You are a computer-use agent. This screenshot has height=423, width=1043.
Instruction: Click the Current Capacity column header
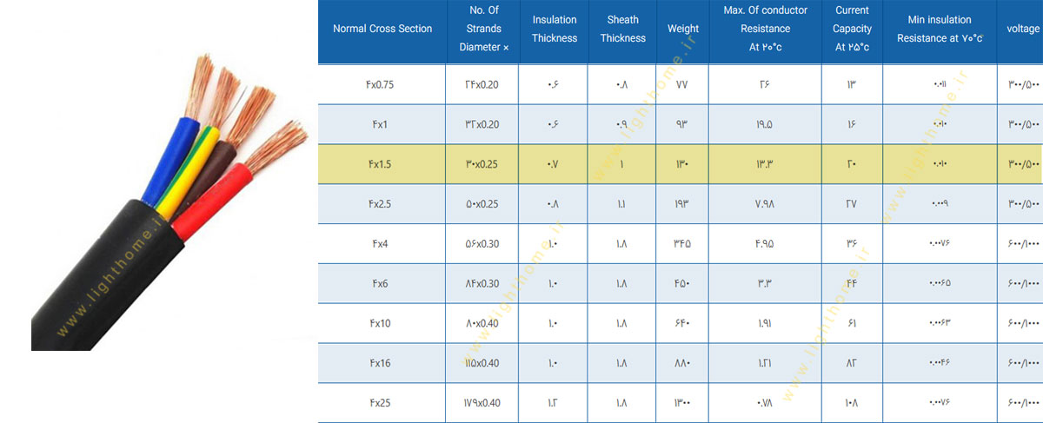[x=853, y=29]
